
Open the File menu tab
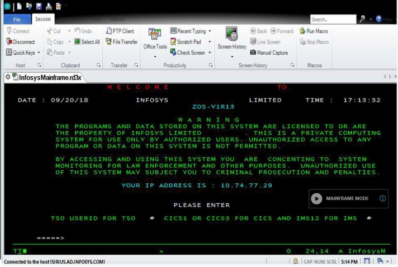click(16, 19)
